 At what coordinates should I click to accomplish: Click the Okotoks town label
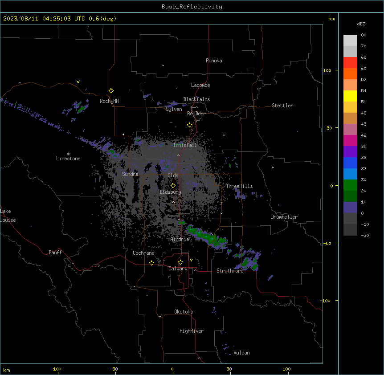(x=184, y=312)
